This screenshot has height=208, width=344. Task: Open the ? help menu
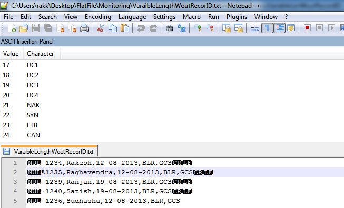point(286,17)
